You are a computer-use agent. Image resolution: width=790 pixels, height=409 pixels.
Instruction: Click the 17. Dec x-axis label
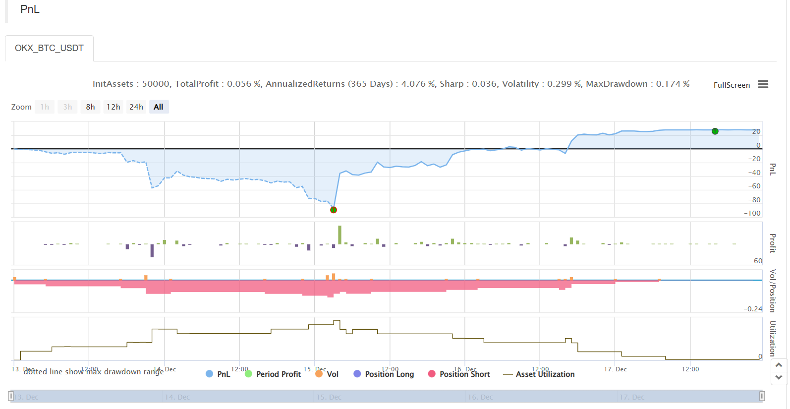click(615, 369)
